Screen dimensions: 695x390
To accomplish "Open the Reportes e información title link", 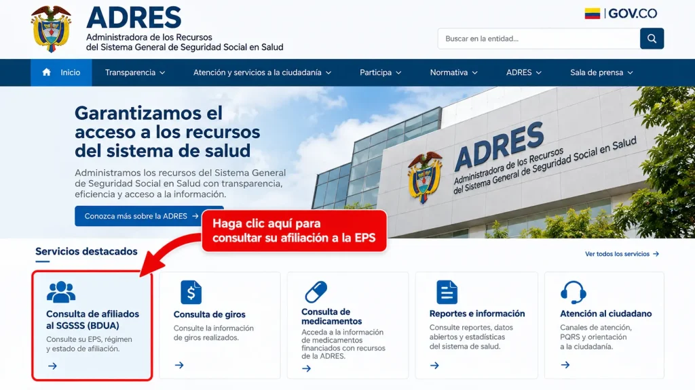I will 477,313.
